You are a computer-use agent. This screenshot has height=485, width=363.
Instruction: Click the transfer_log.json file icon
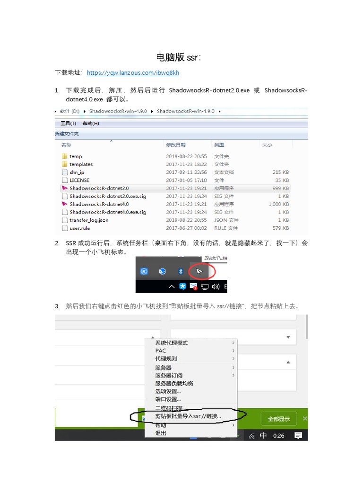coord(65,220)
